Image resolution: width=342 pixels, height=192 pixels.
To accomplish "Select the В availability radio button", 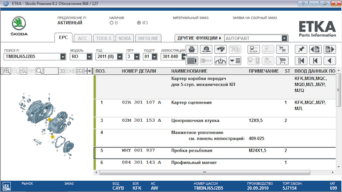I will pyautogui.click(x=112, y=23).
